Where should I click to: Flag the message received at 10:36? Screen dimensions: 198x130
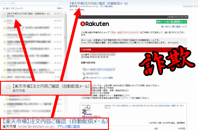click(x=61, y=63)
